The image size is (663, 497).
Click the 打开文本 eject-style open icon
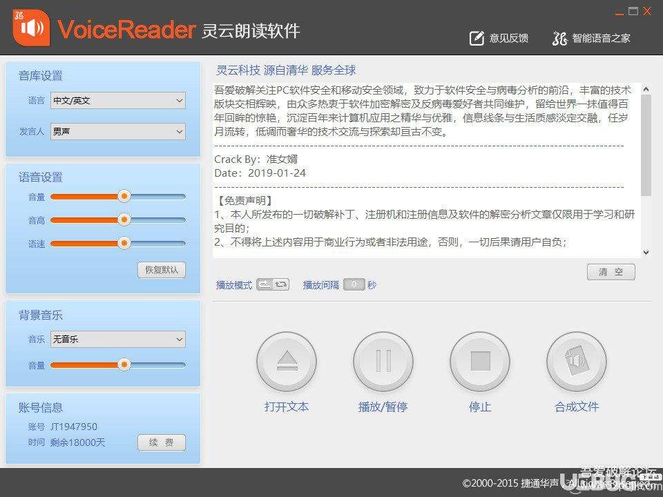pyautogui.click(x=287, y=361)
